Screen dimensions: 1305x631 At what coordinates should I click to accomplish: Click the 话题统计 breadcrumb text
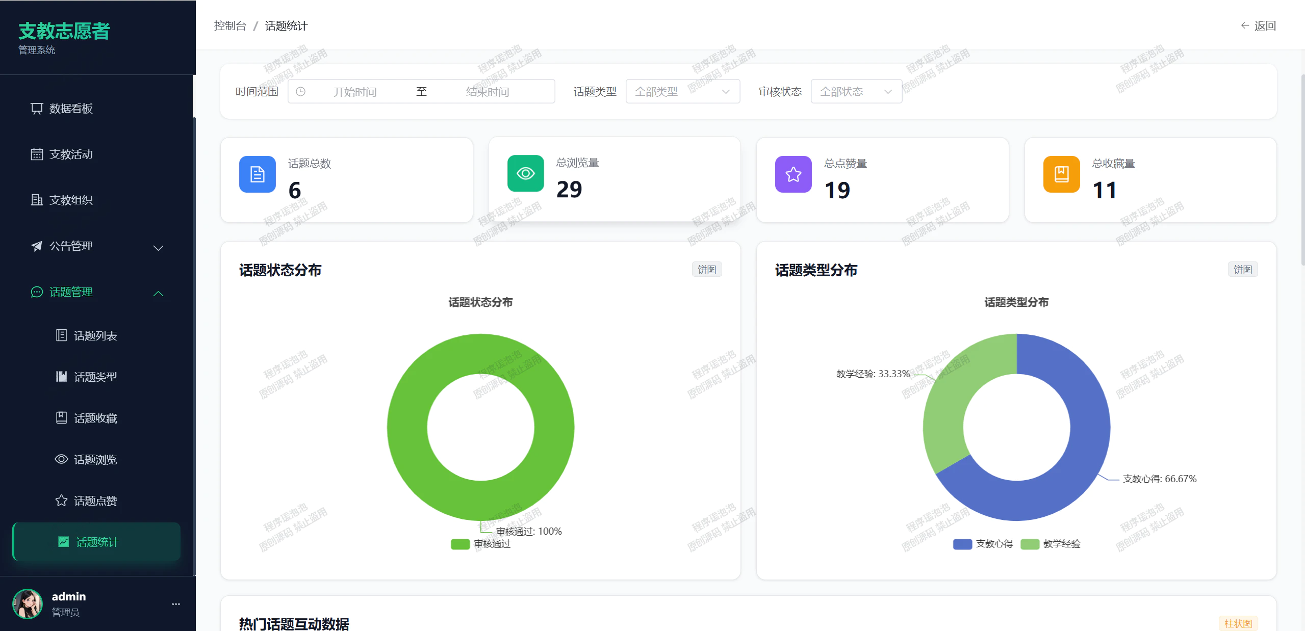click(x=286, y=25)
